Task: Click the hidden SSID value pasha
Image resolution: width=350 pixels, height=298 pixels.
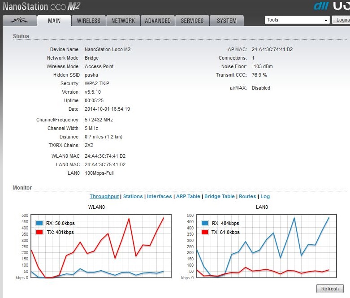Action: coord(91,75)
